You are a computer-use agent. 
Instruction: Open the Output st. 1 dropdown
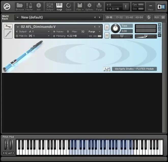pos(33,32)
